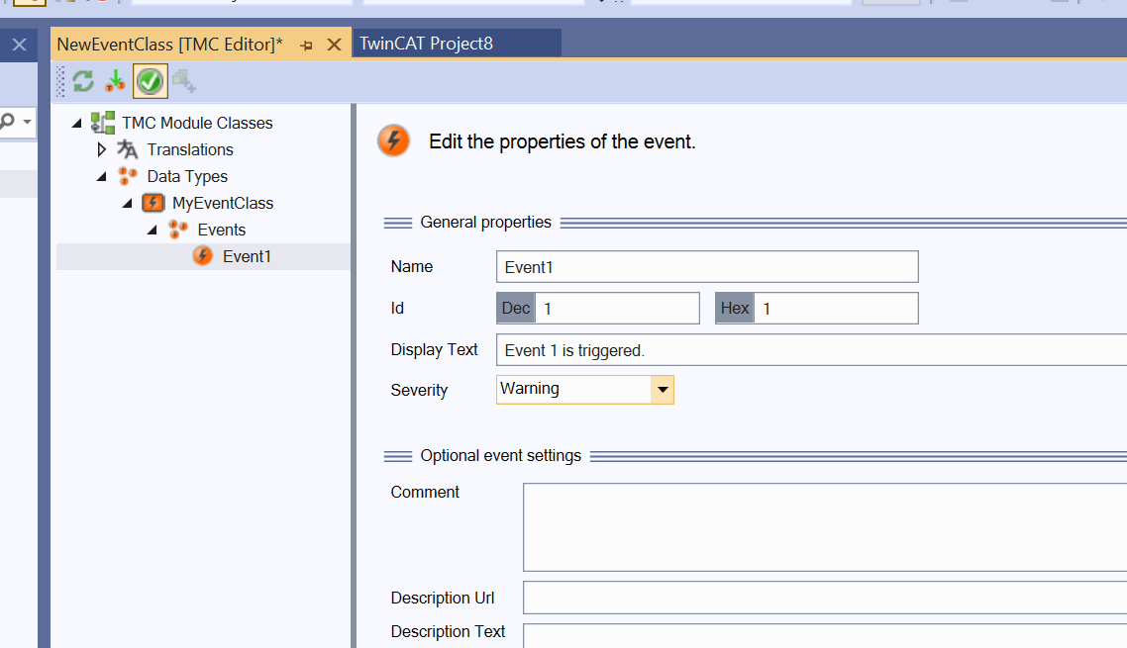Click the toolbar grip handle
Image resolution: width=1127 pixels, height=648 pixels.
tap(60, 81)
